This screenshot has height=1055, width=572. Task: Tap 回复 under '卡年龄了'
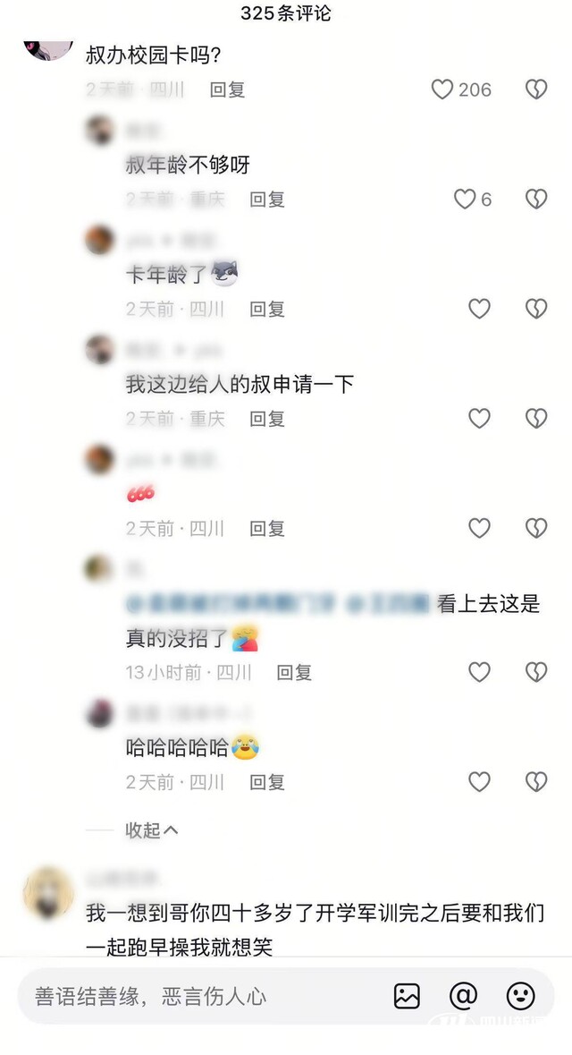pos(267,309)
